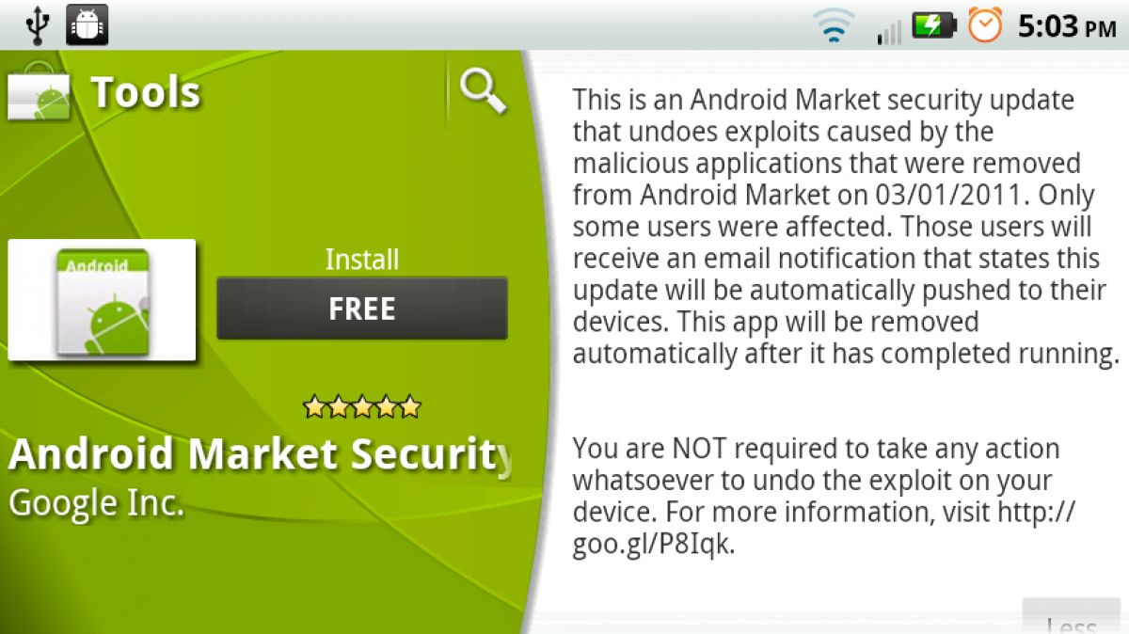Image resolution: width=1129 pixels, height=634 pixels.
Task: Tap the search magnifier icon
Action: [483, 92]
